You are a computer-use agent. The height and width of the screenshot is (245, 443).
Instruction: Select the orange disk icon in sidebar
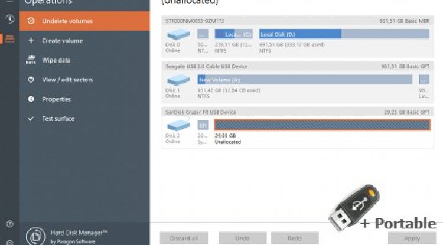click(9, 39)
